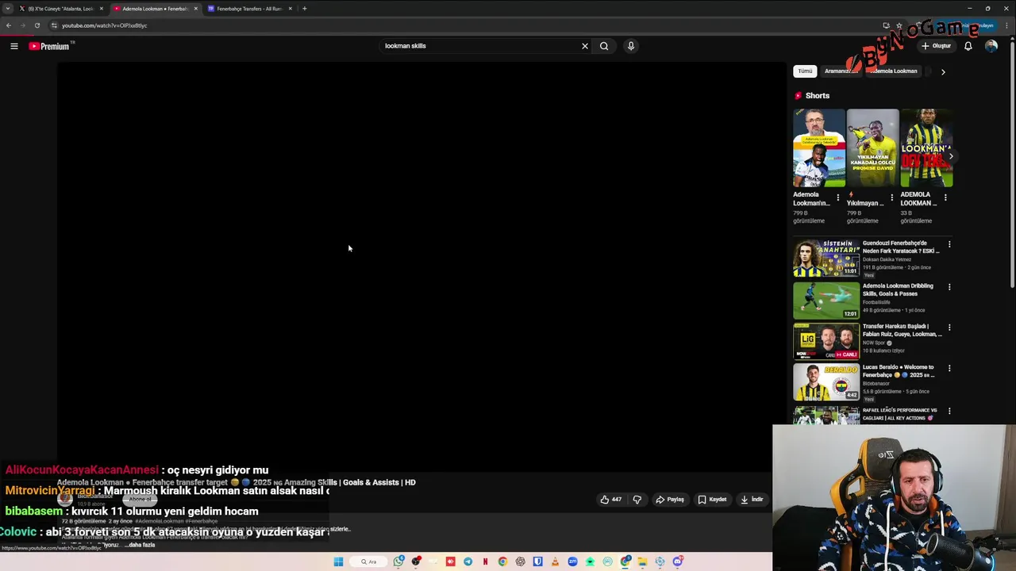The height and width of the screenshot is (571, 1016).
Task: Advance the Shorts carousel with next arrow
Action: coord(951,156)
